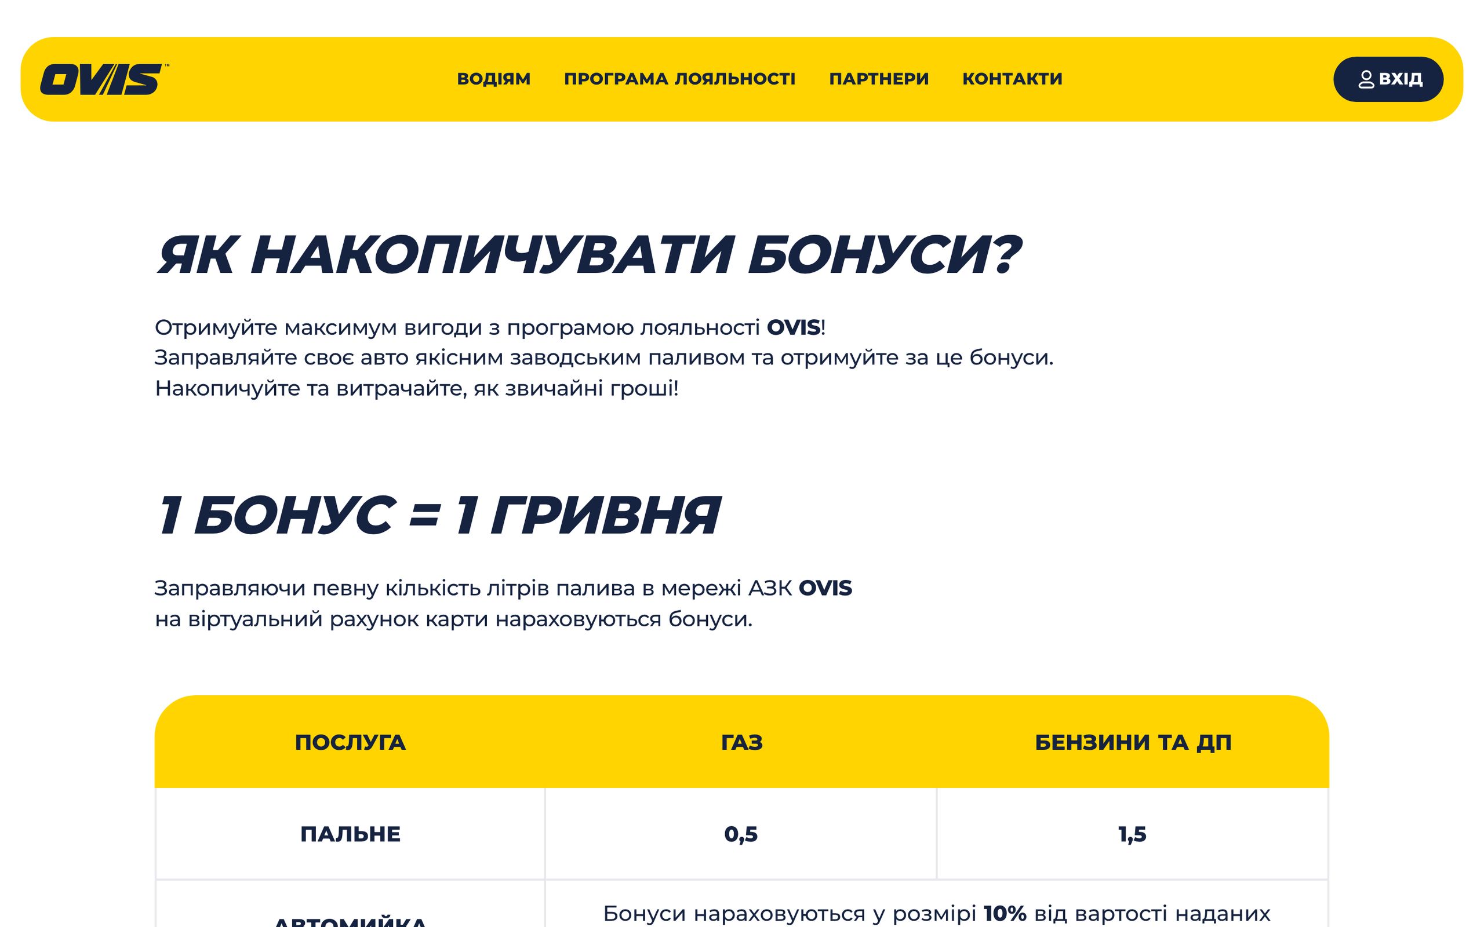Image resolution: width=1484 pixels, height=927 pixels.
Task: Click the line Накопичуйте та витрачайте, як звичайні гроші!
Action: (416, 388)
